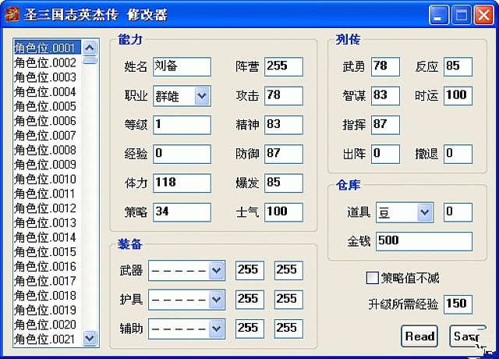Click the 指挥 input field

[385, 125]
